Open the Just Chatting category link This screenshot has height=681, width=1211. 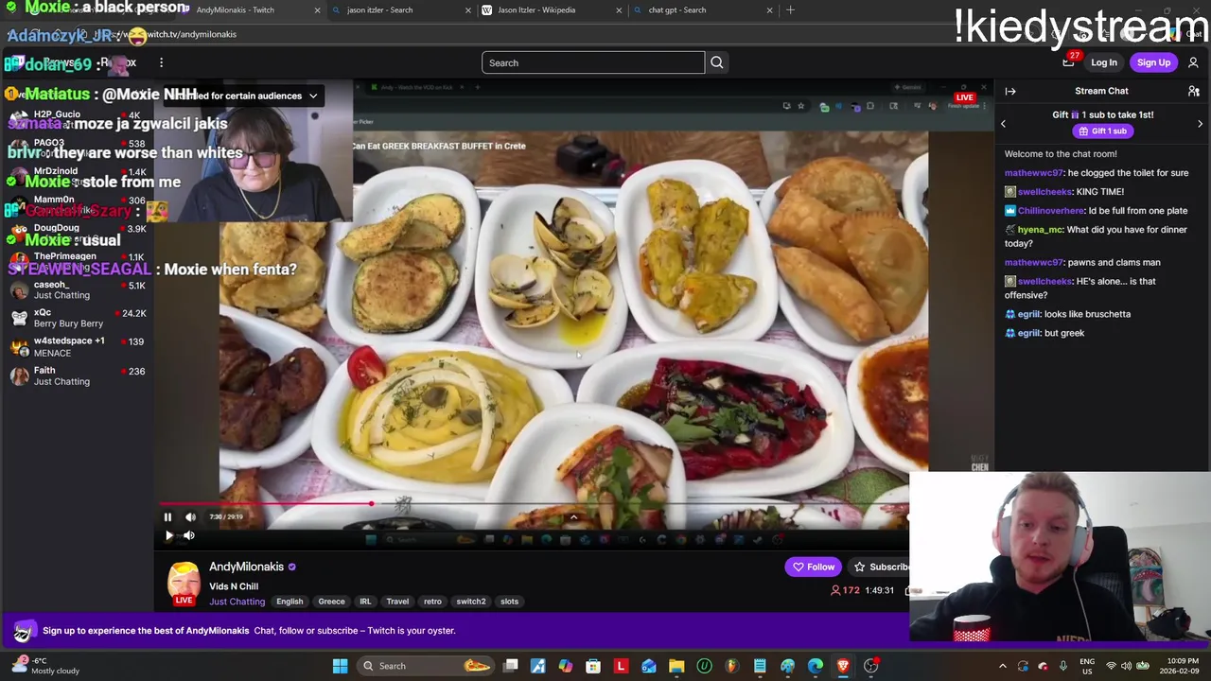click(237, 602)
